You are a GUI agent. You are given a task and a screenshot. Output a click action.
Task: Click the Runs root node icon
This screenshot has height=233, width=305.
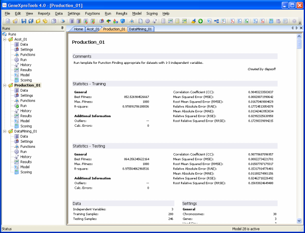(x=5, y=34)
